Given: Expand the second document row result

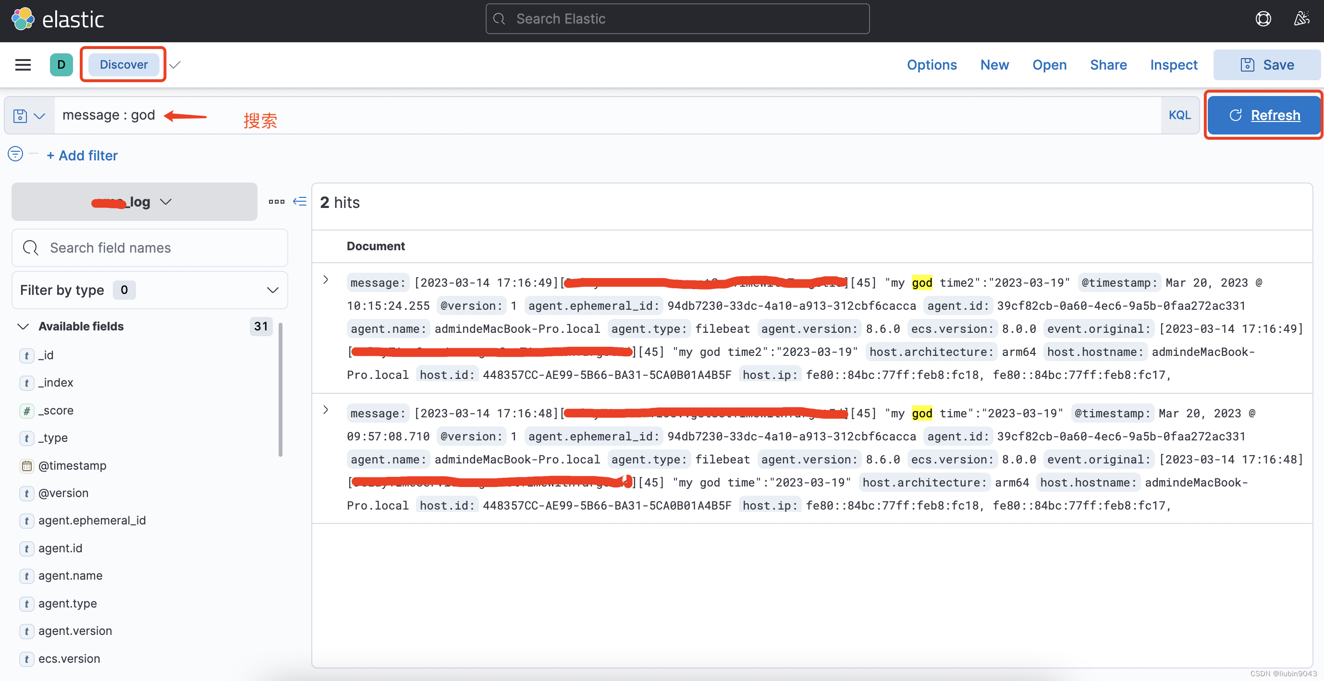Looking at the screenshot, I should pyautogui.click(x=326, y=410).
